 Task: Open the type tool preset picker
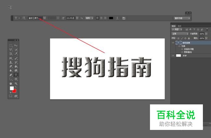[x=17, y=18]
